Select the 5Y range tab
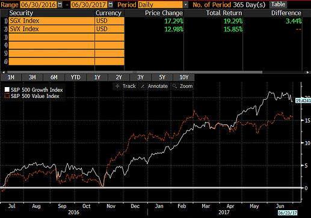The width and height of the screenshot is (311, 218). (x=162, y=77)
